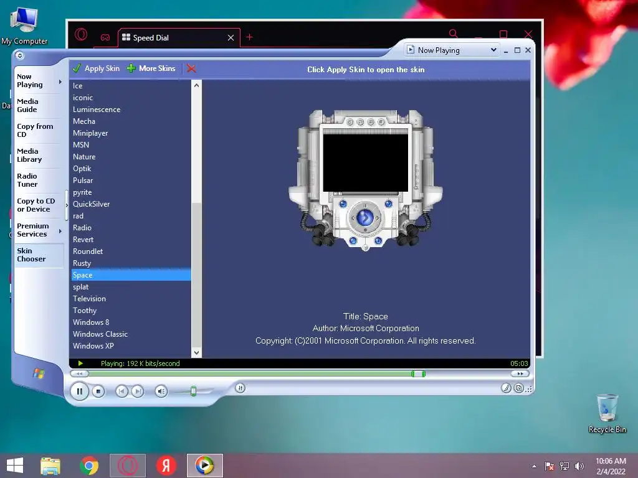Select the Nature skin
This screenshot has height=478, width=638.
pos(131,156)
